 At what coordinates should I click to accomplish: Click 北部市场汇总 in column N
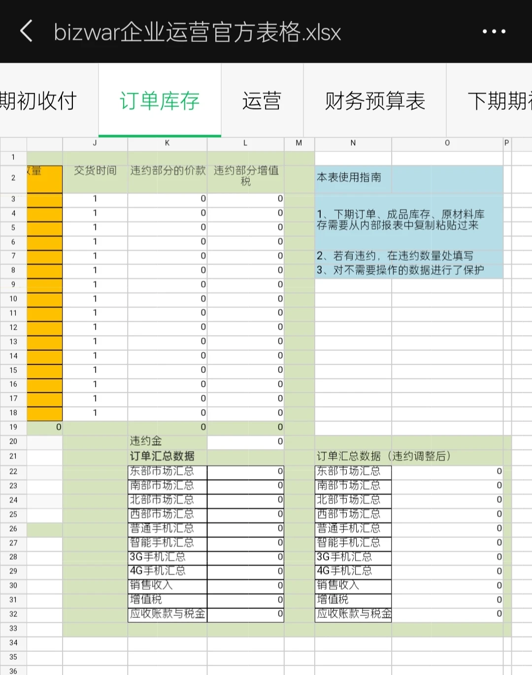coord(353,500)
